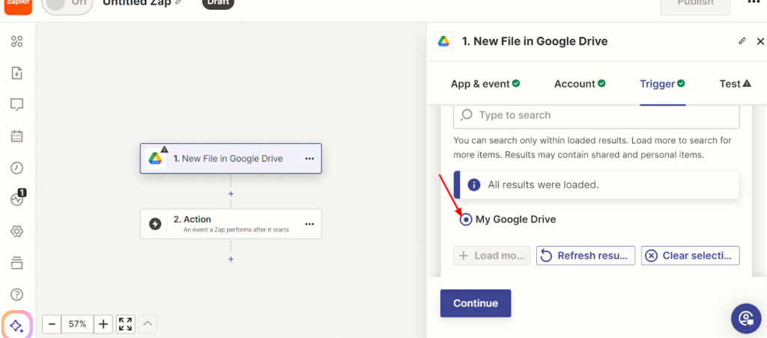
Task: Open the AI sparkle assistant icon
Action: coord(17,326)
